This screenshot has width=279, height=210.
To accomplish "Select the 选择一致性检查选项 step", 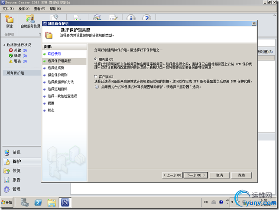I will coord(62,96).
